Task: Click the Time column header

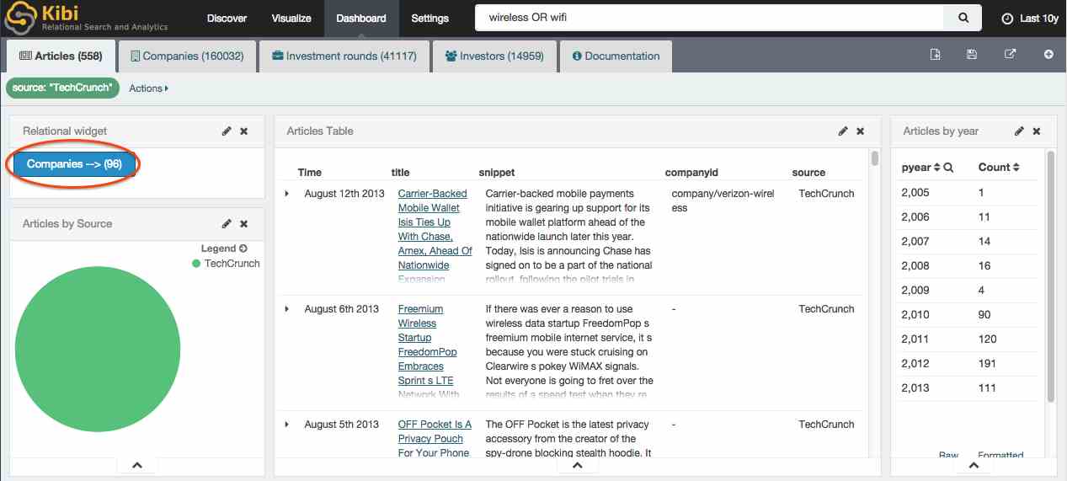Action: 310,173
